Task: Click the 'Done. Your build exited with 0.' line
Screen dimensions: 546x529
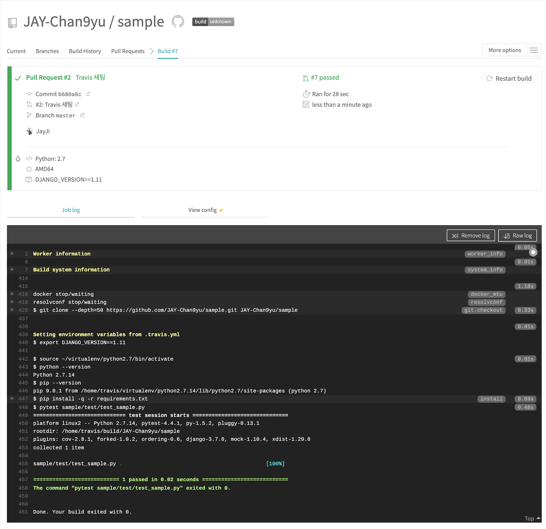Action: point(82,512)
